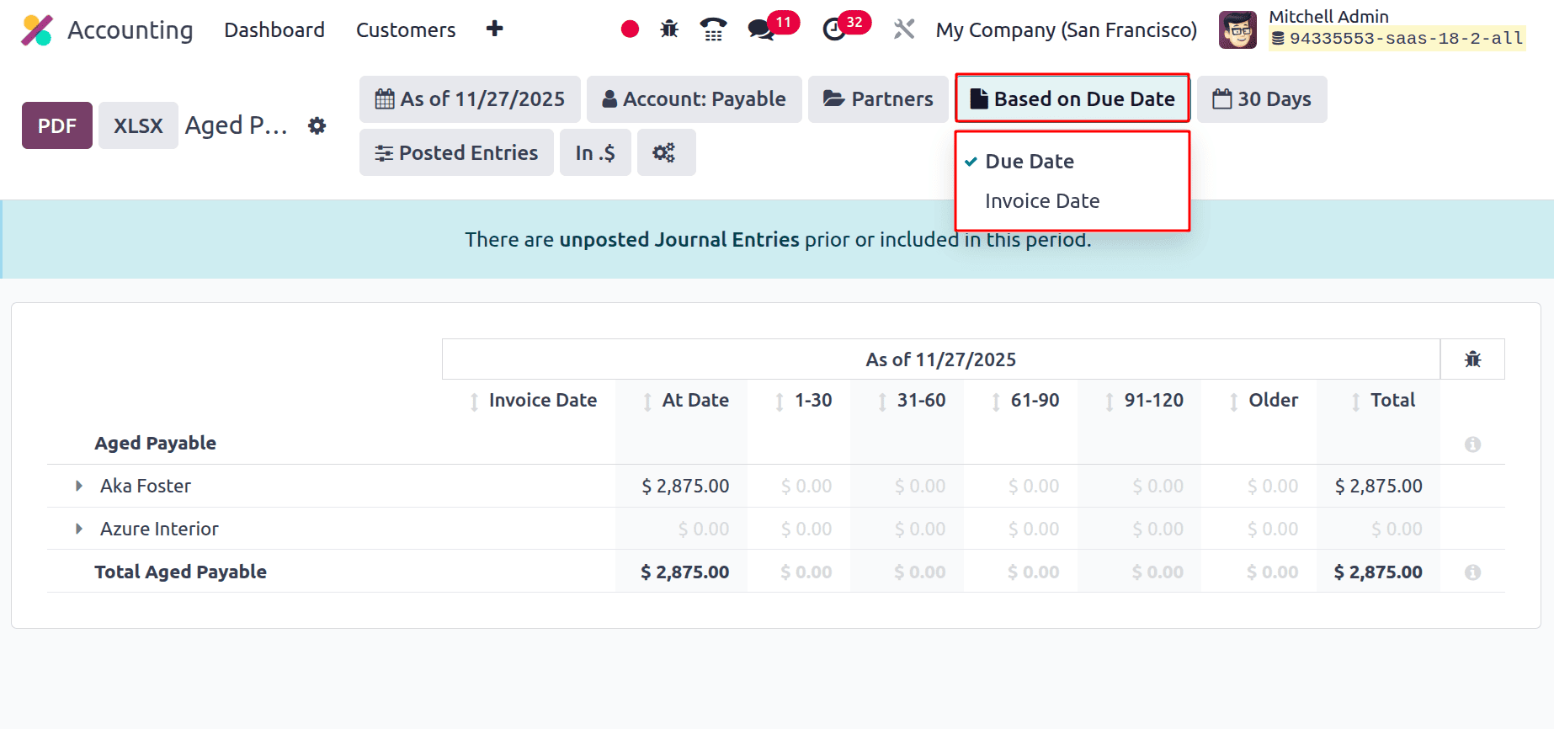Switch company My Company (San Francisco)

tap(1067, 29)
